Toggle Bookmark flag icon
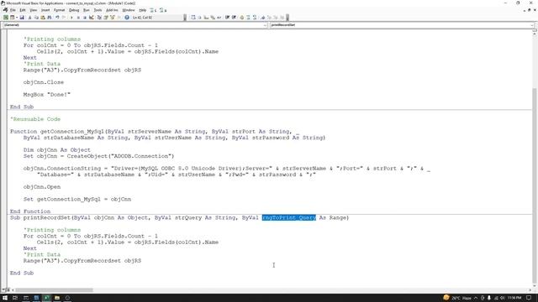 (x=263, y=18)
